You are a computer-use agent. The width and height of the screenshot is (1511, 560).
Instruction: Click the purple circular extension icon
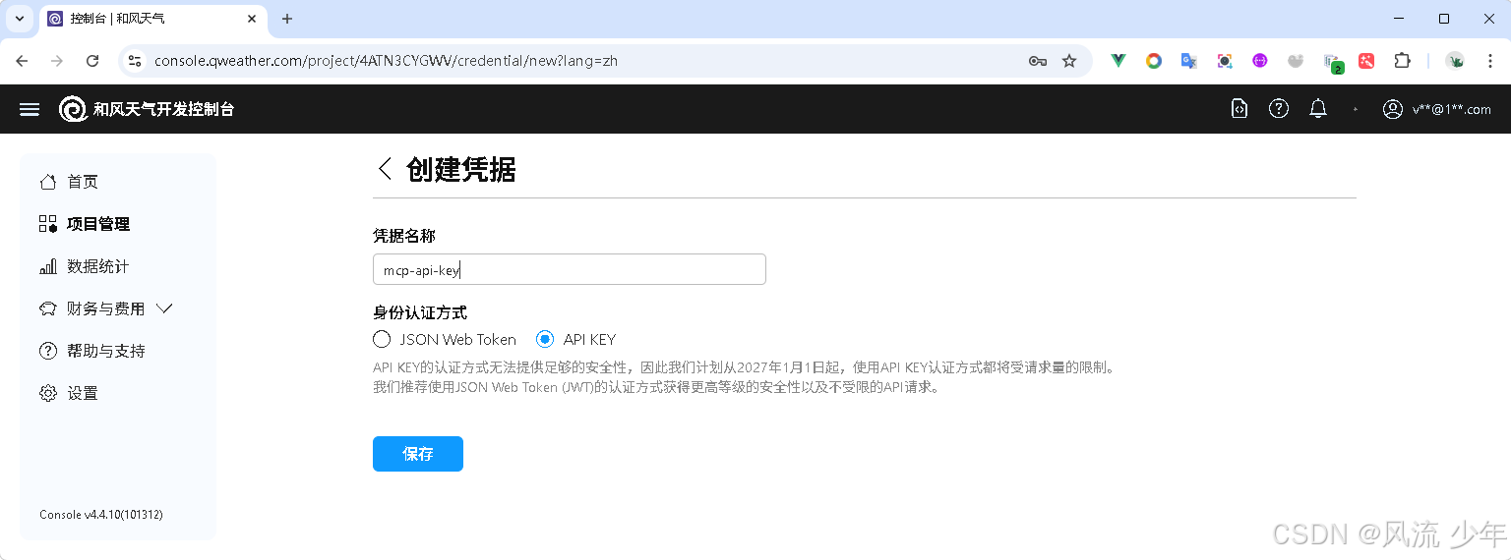(x=1260, y=61)
